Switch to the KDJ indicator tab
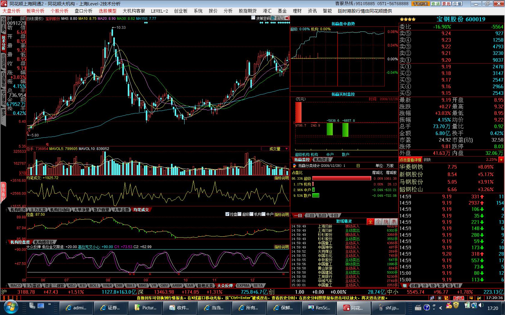The image size is (505, 315). [72, 286]
